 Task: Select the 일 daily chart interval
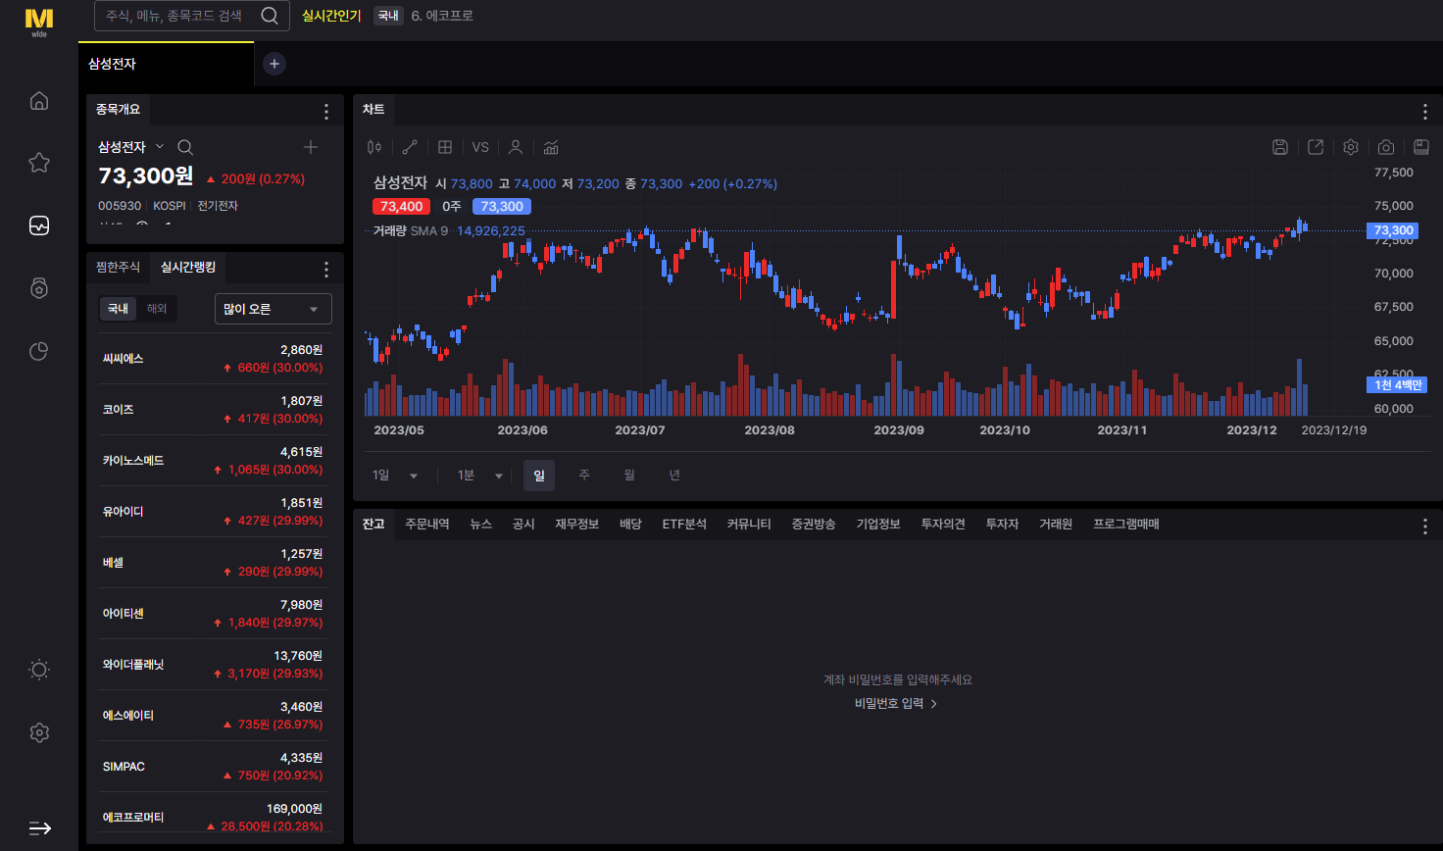tap(539, 476)
